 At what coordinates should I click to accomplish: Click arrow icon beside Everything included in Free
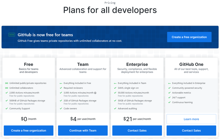pos(61,83)
